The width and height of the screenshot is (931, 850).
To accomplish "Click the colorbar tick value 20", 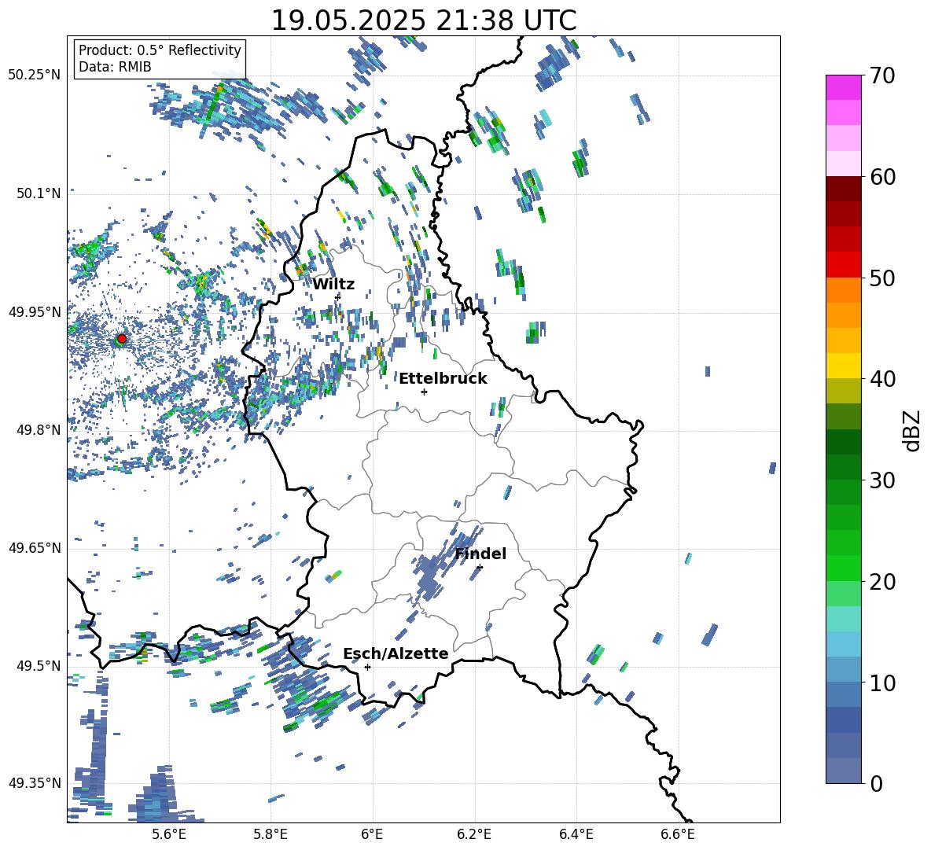I will coord(882,581).
